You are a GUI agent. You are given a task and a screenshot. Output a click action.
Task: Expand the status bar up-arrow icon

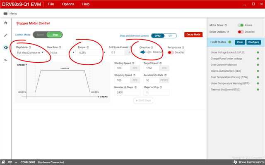(x=16, y=162)
